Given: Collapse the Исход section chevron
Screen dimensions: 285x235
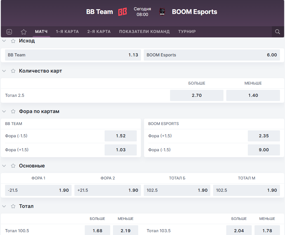Looking at the screenshot, I should (x=4, y=41).
